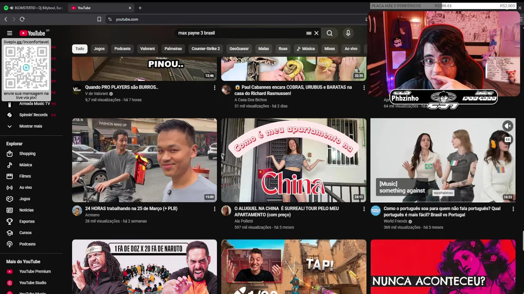Reload the page with the refresh icon
Image resolution: width=524 pixels, height=294 pixels.
22,19
